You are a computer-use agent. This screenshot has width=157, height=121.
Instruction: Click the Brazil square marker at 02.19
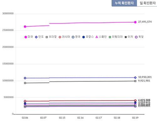coord(135,81)
